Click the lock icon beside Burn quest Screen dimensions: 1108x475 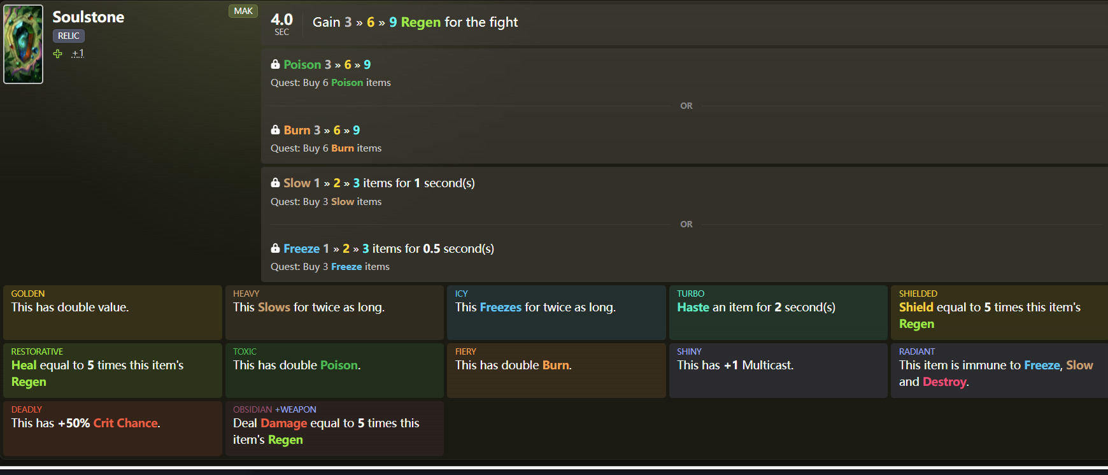[x=275, y=130]
